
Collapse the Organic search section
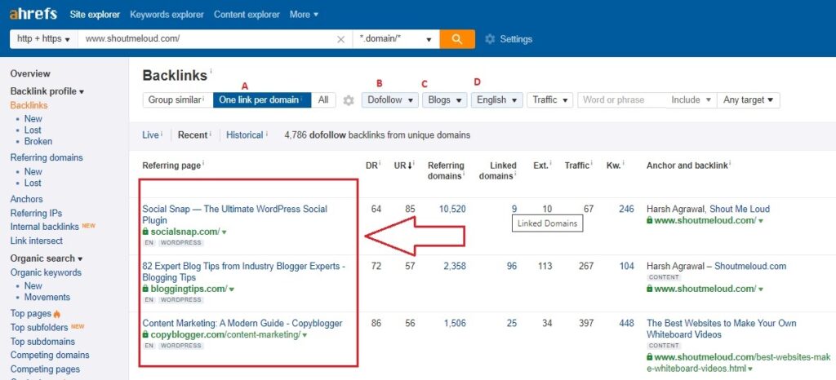47,258
